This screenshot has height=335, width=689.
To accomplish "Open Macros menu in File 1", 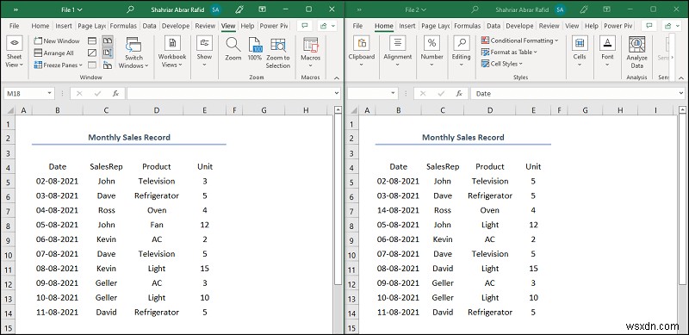I will tap(311, 53).
